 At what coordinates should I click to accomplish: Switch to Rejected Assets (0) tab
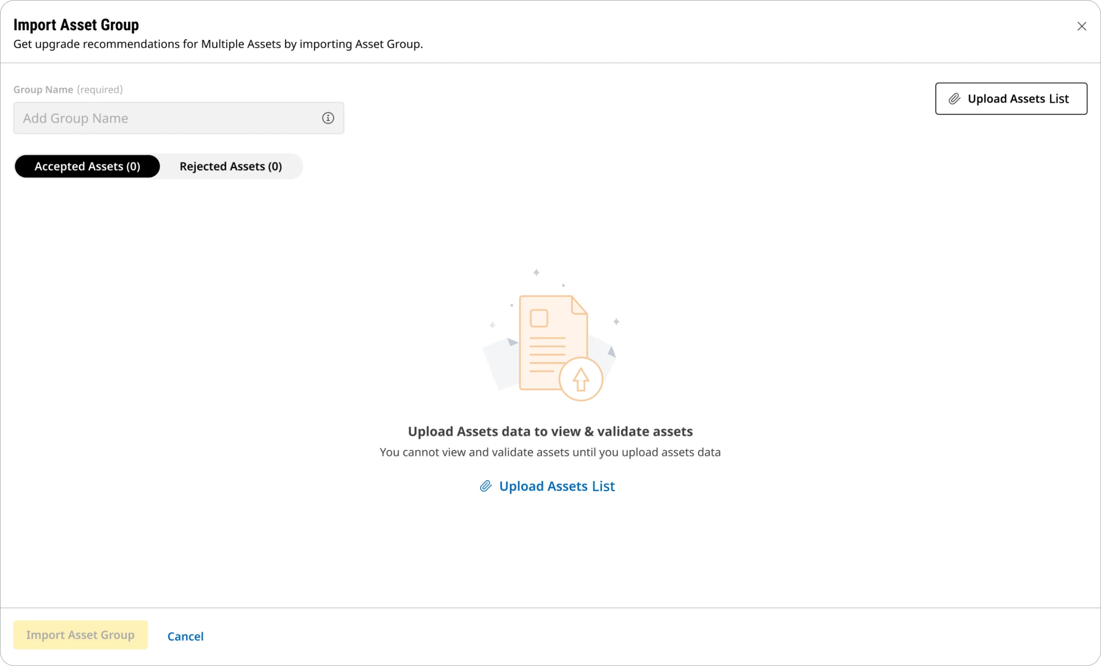pyautogui.click(x=231, y=166)
